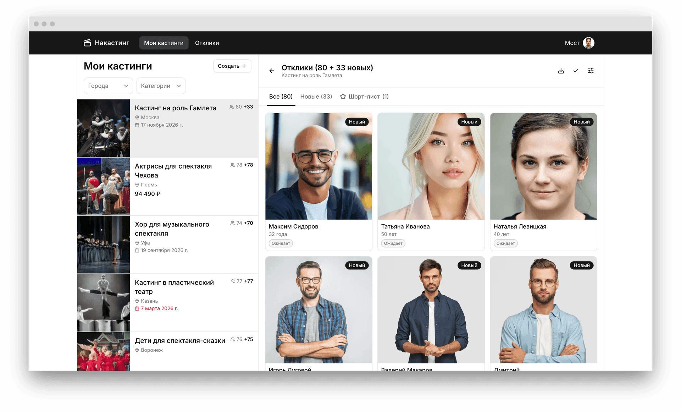
Task: Click Ожидает status under Максим Сидоров
Action: [x=281, y=243]
